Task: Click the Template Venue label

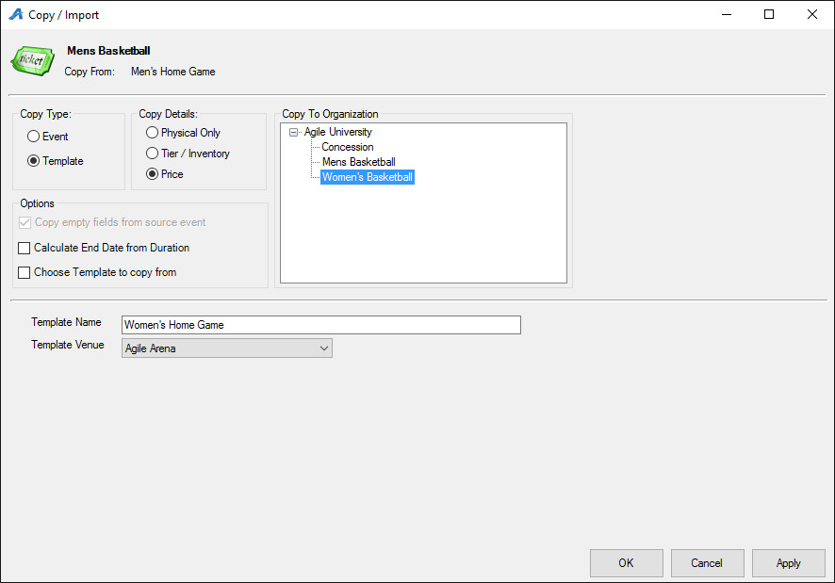Action: 68,345
